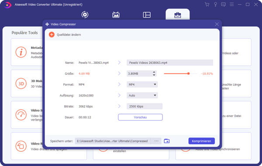Click the orange plus add-file icon
This screenshot has height=166, width=262.
pos(52,35)
